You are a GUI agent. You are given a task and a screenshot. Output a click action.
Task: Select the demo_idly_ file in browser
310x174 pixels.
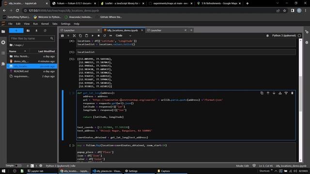coord(32,61)
